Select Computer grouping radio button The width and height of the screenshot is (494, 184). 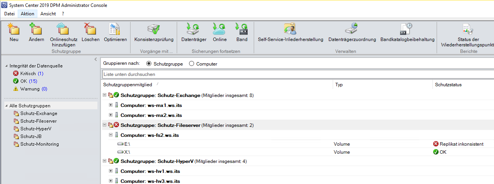click(x=191, y=64)
